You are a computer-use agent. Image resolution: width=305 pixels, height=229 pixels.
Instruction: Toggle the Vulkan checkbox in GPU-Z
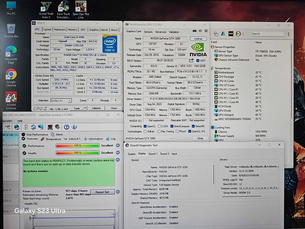pos(145,132)
